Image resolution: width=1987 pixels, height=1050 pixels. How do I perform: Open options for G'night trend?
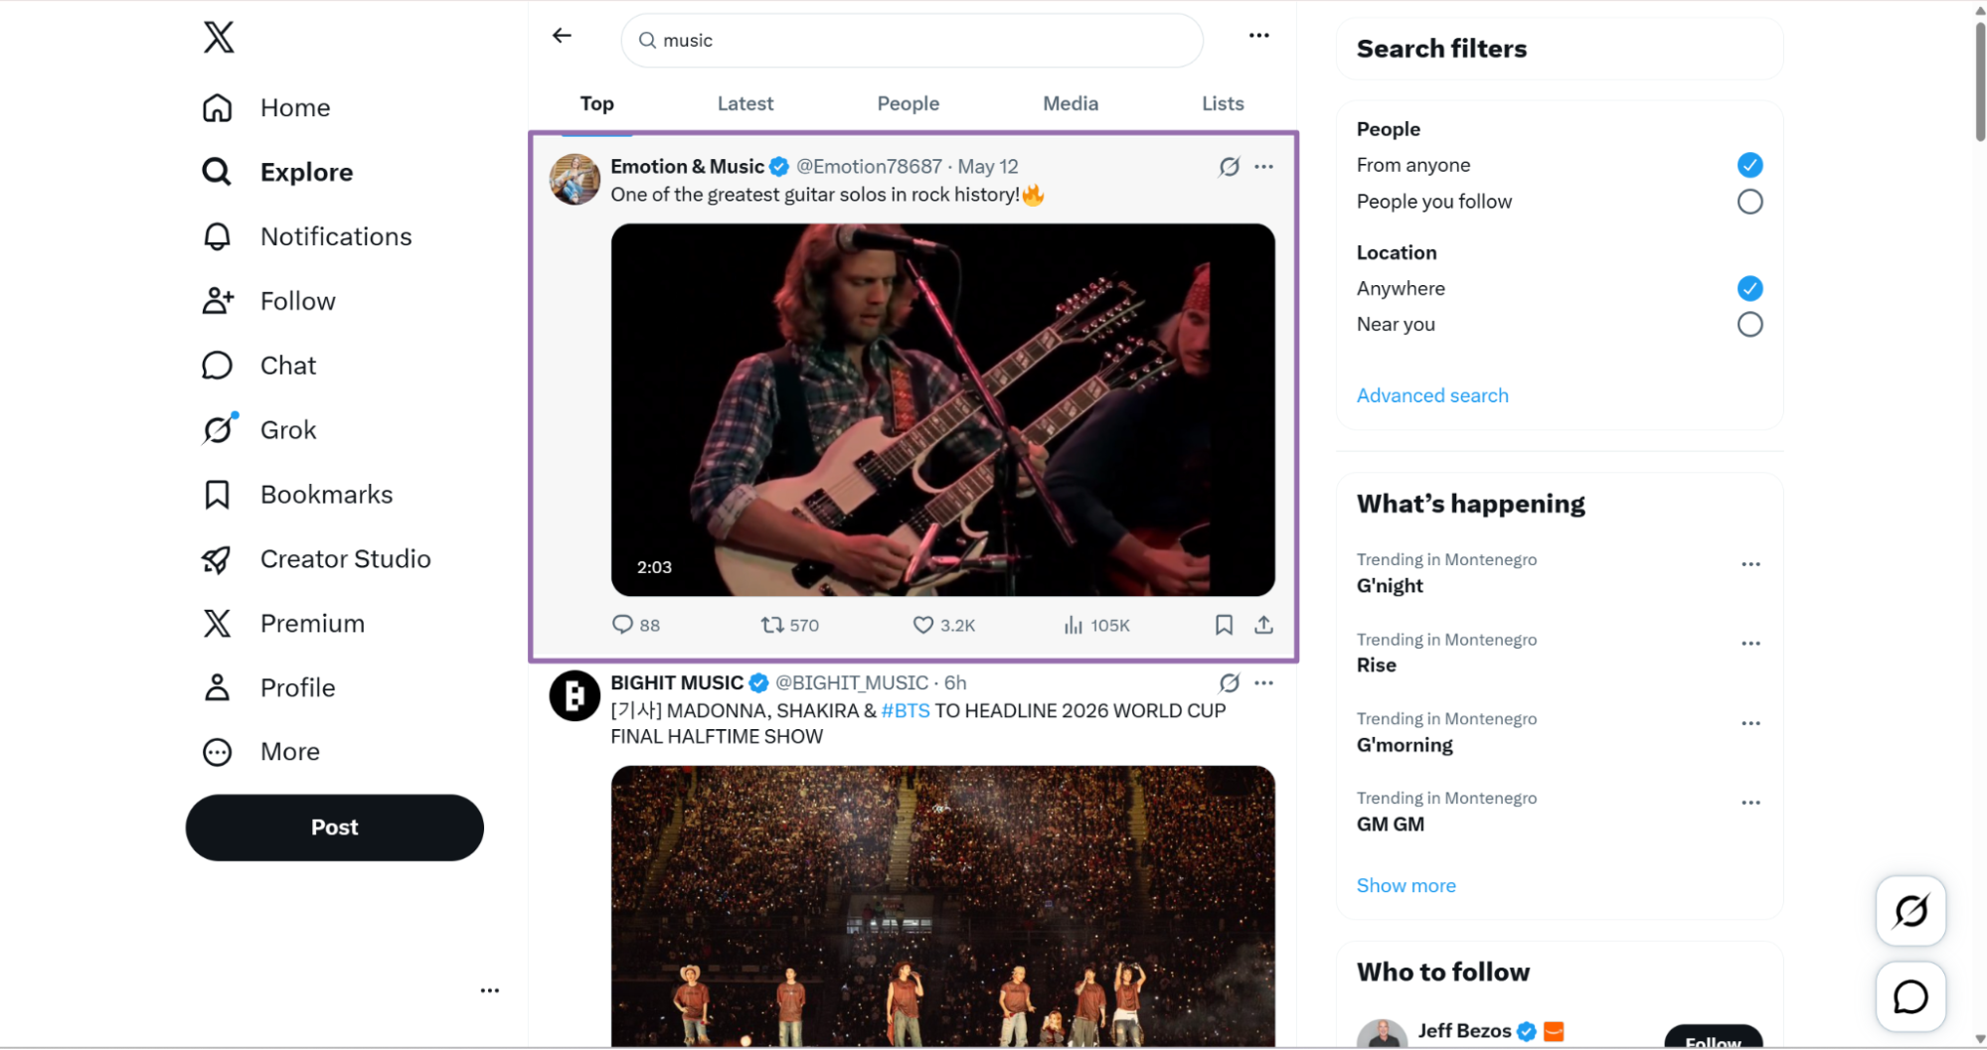[x=1750, y=564]
